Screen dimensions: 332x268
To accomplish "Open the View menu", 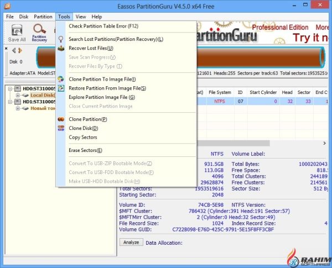I will click(x=81, y=17).
